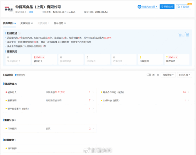
Task: Switch to the 历史风险 0 tab
Action: click(43, 23)
